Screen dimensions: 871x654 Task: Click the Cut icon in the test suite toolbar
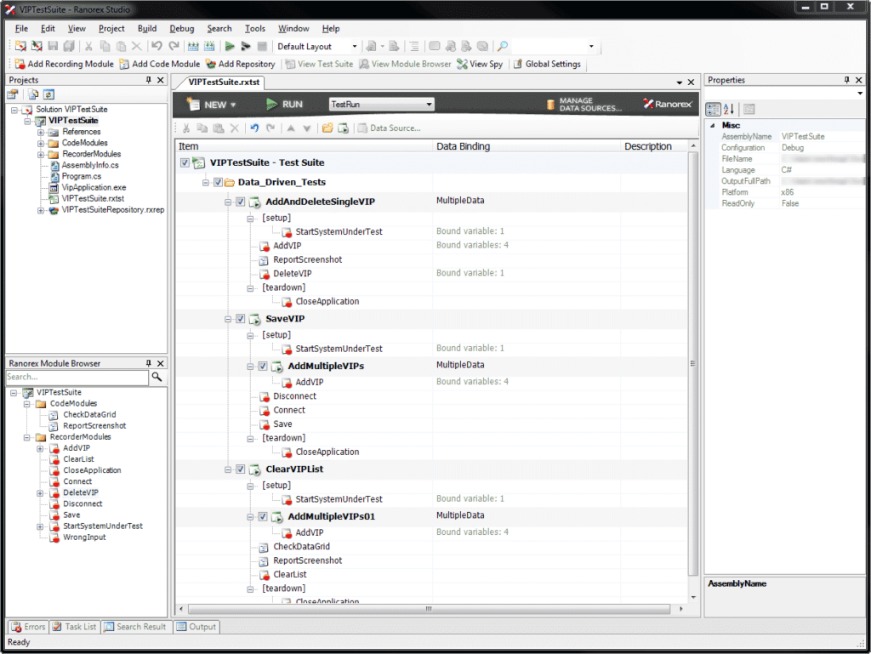186,128
